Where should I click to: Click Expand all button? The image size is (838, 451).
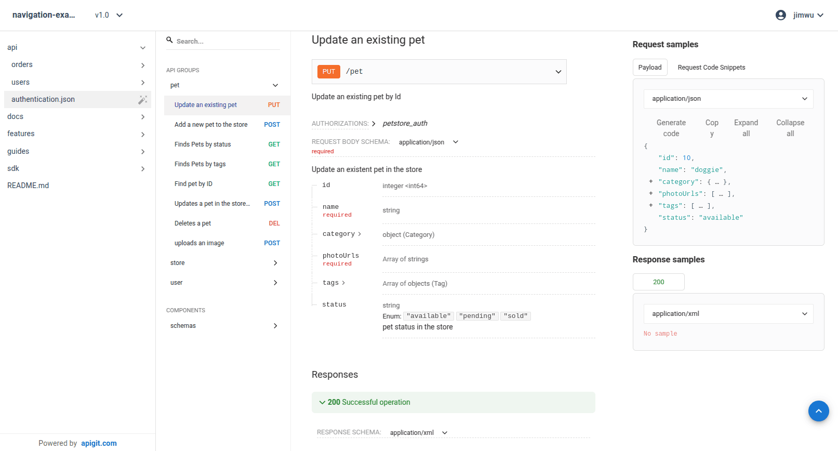[746, 128]
